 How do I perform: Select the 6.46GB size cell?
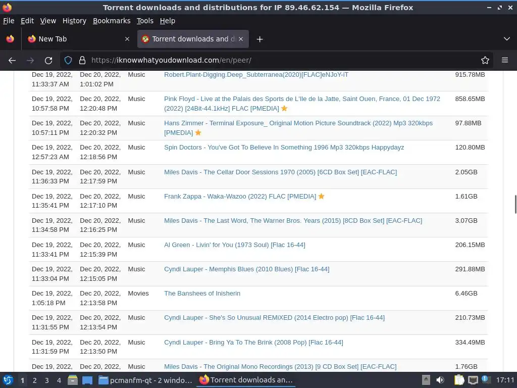click(466, 294)
